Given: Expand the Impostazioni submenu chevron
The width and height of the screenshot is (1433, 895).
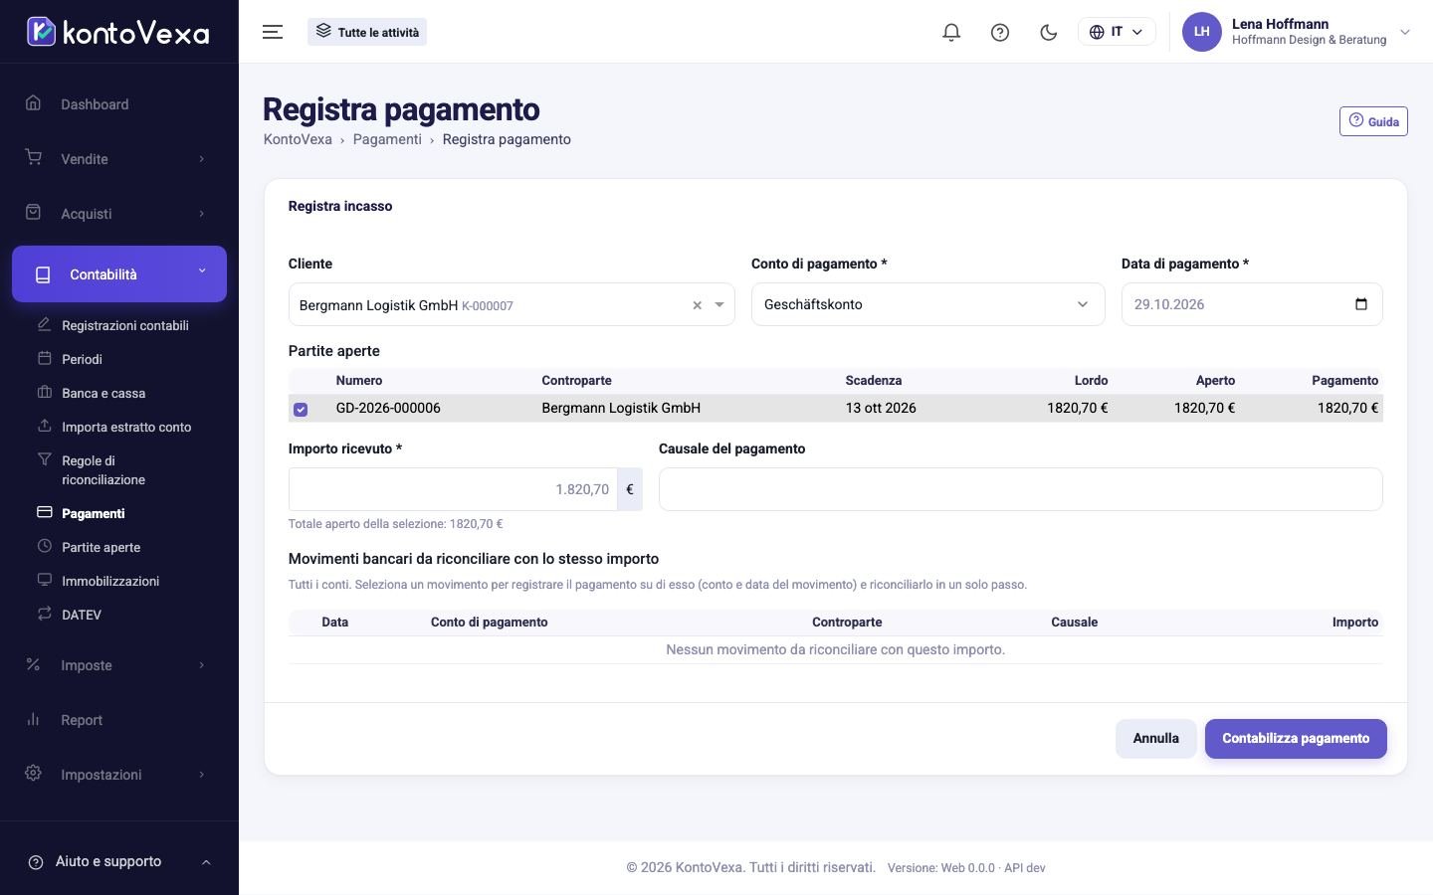Looking at the screenshot, I should pos(201,775).
